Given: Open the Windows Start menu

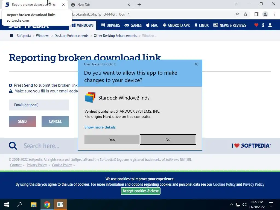Looking at the screenshot, I should (x=7, y=205).
